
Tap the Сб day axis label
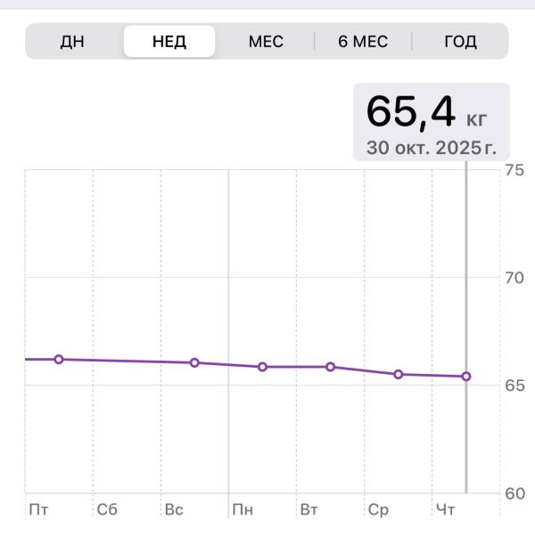click(107, 510)
